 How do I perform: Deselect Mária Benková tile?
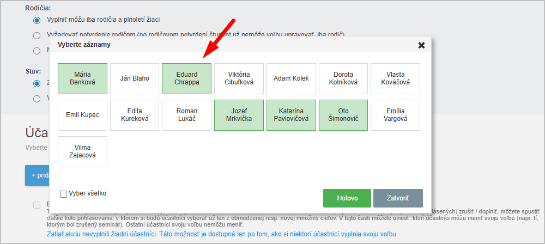[x=82, y=78]
